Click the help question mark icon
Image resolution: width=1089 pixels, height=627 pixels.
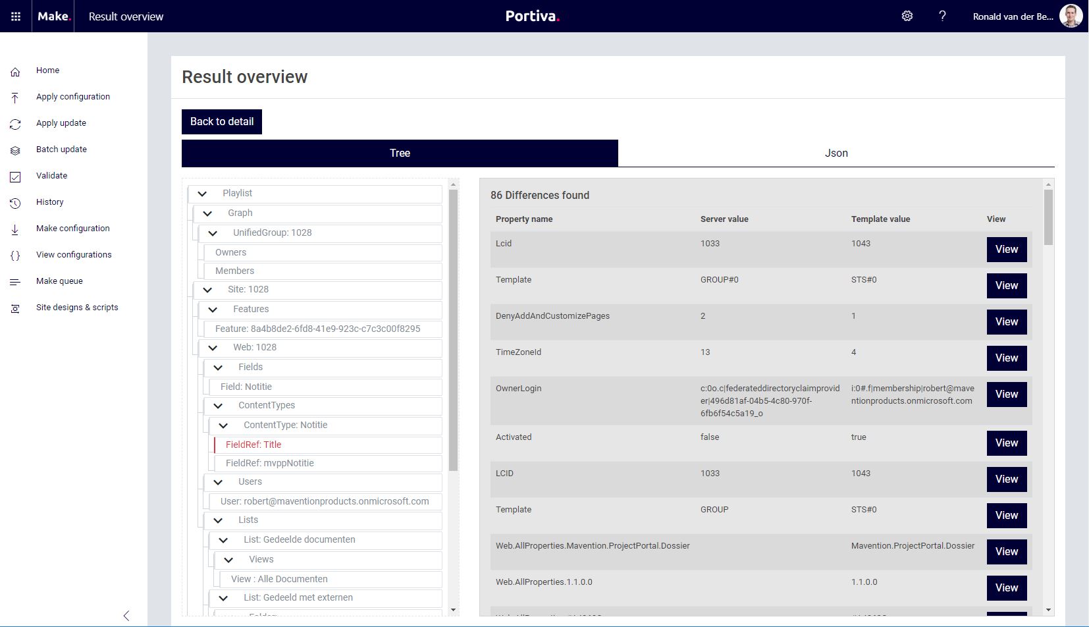tap(942, 16)
